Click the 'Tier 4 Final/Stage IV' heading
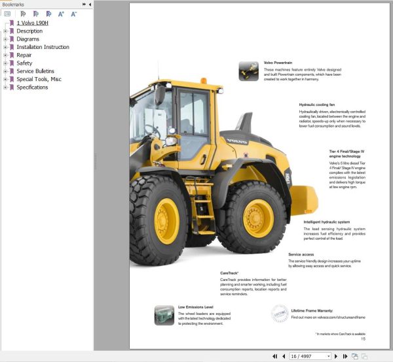The image size is (393, 362). click(346, 152)
